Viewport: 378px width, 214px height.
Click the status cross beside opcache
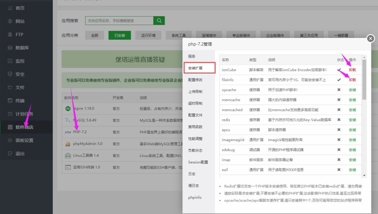click(339, 90)
